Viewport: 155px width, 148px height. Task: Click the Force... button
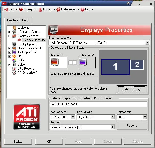[132, 126]
